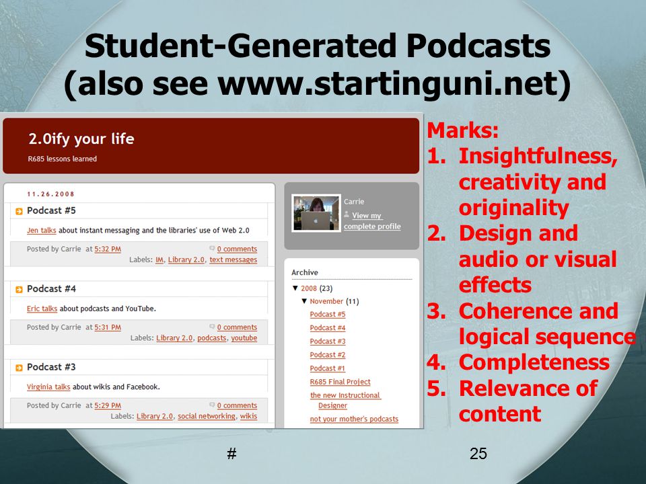
Task: Open the Podcast #5 post title
Action: [51, 210]
